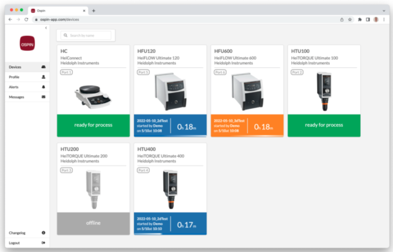Open the HFU600 device card title

click(x=223, y=51)
